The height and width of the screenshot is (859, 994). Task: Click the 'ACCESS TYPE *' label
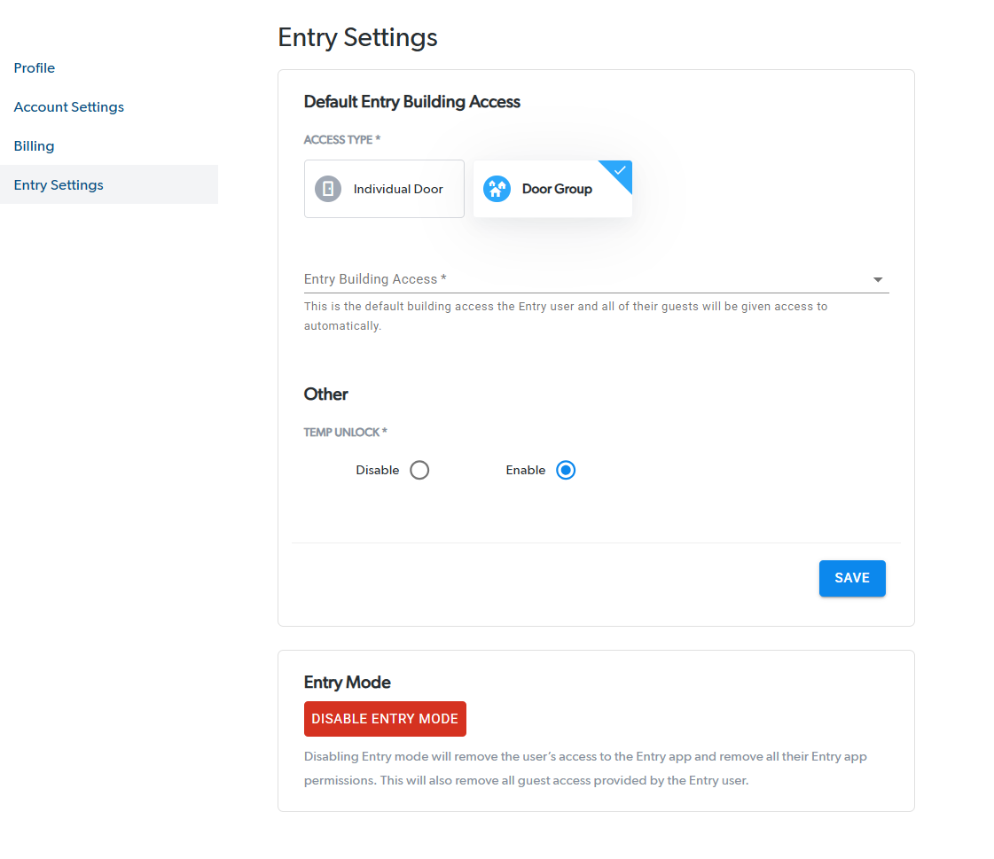342,139
